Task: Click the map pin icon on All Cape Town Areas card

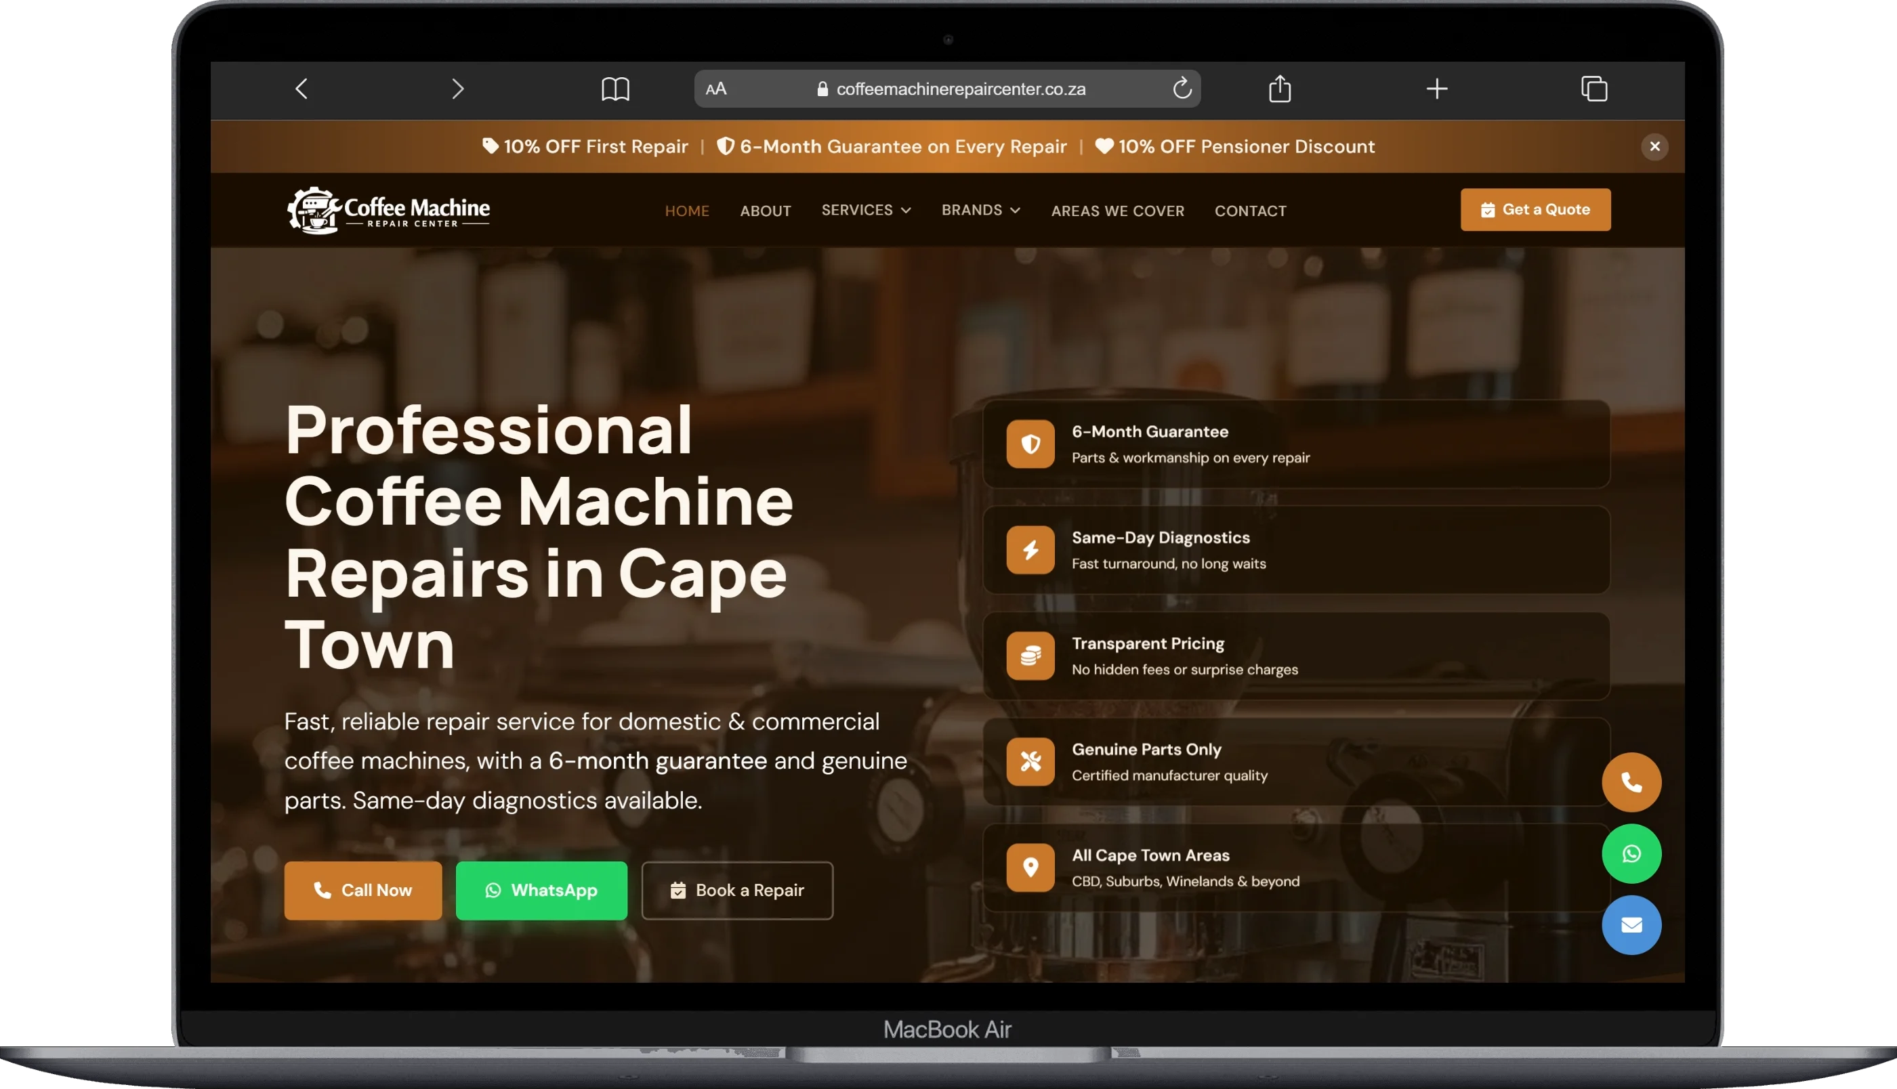Action: pos(1030,868)
